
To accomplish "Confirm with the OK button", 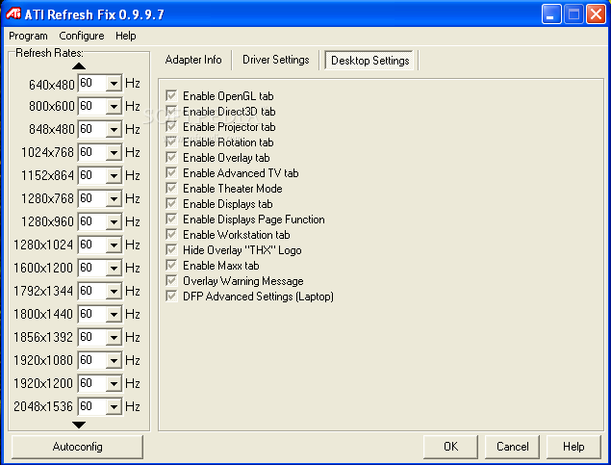I will tap(450, 447).
